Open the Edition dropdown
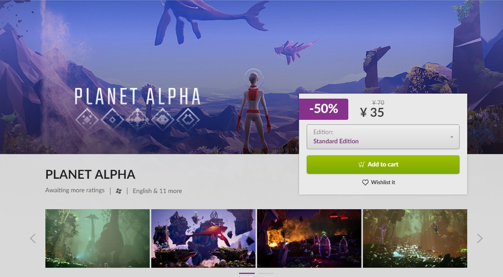 tap(383, 136)
